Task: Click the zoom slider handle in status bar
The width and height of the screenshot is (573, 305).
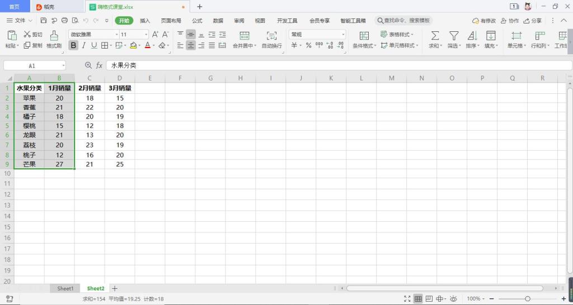Action: 527,299
